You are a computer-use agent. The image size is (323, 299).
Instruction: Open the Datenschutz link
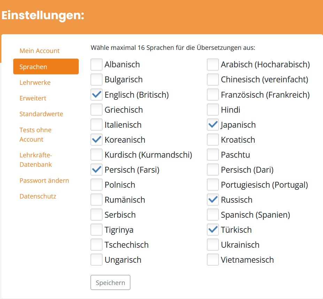coord(38,196)
